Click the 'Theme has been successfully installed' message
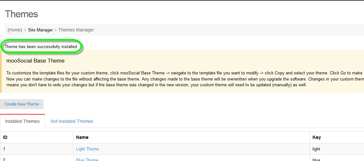The height and width of the screenshot is (161, 364). pos(41,47)
